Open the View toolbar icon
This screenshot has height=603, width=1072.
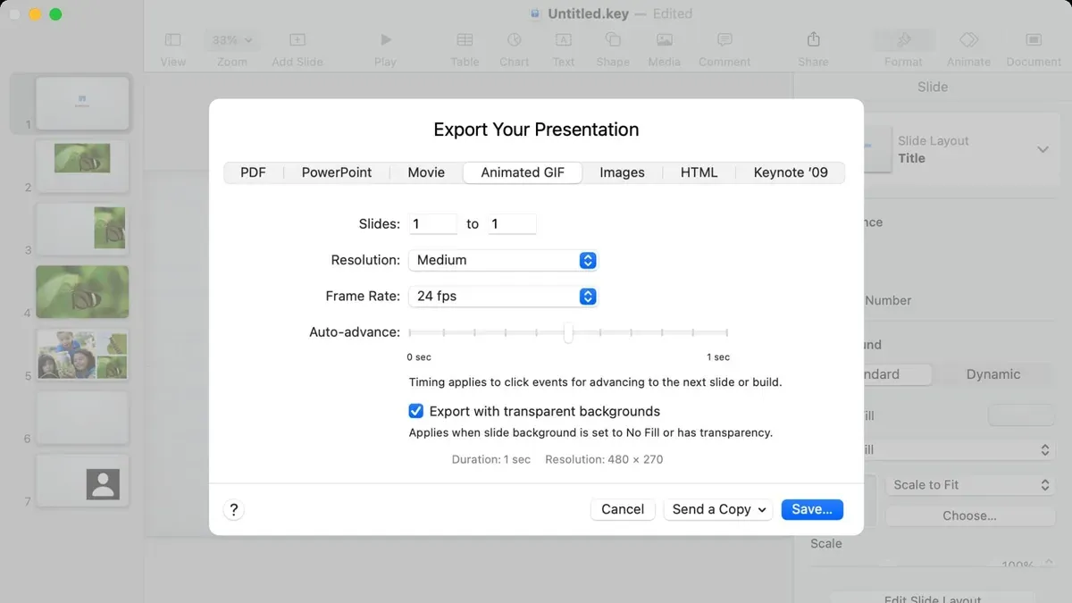pos(172,40)
